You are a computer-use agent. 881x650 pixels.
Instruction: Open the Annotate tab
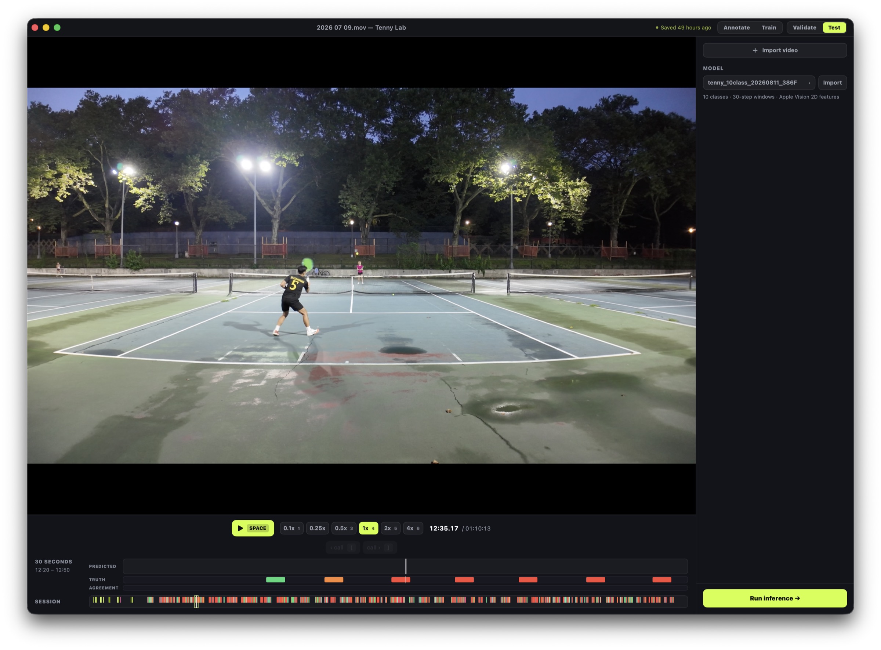(x=736, y=28)
